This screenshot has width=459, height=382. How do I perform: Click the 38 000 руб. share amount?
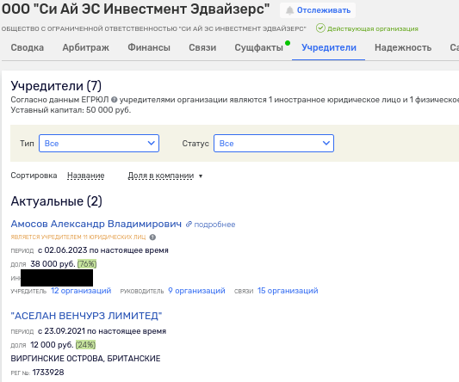[x=53, y=264]
